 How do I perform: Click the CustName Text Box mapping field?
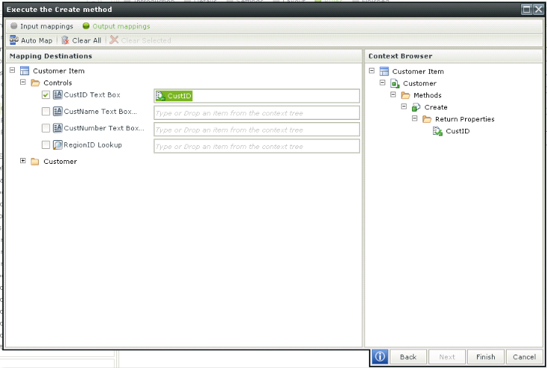coord(257,112)
